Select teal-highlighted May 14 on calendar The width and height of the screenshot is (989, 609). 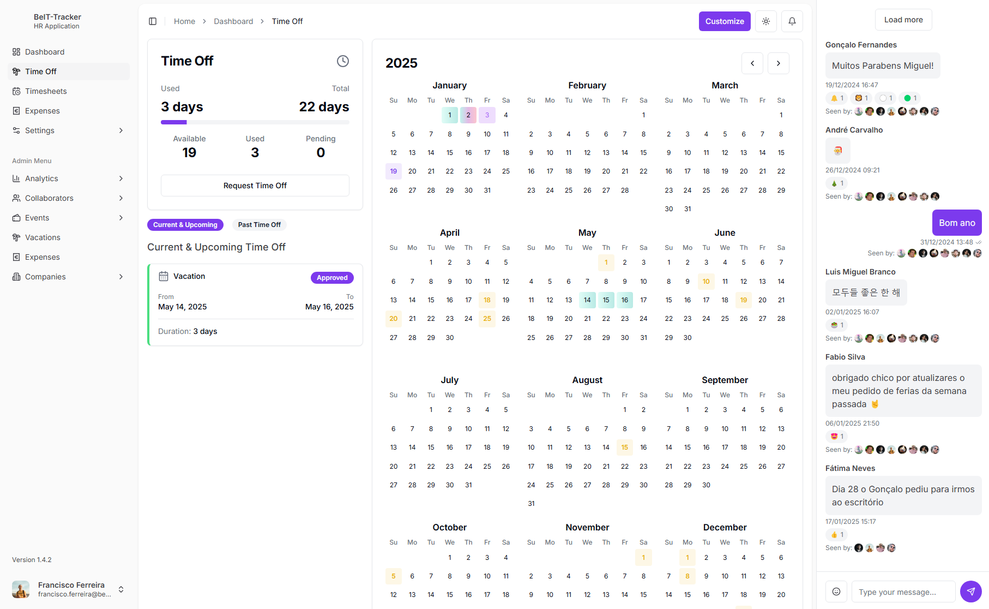[x=587, y=300]
